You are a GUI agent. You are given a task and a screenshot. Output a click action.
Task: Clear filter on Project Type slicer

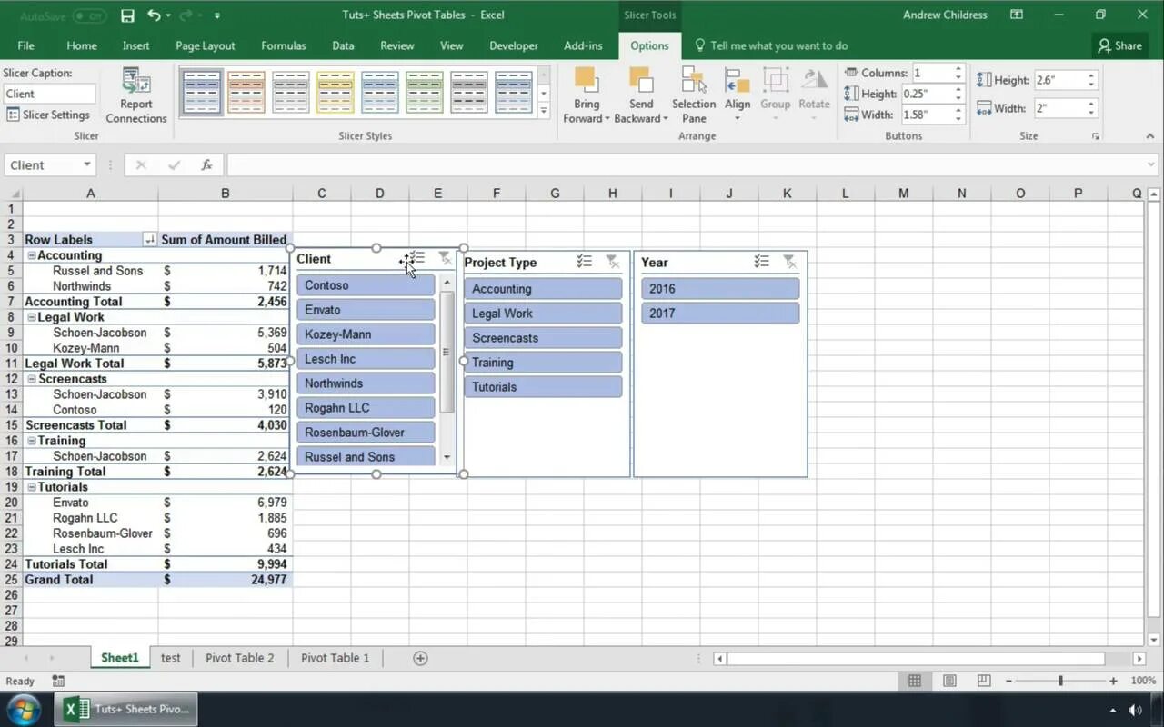(x=612, y=262)
